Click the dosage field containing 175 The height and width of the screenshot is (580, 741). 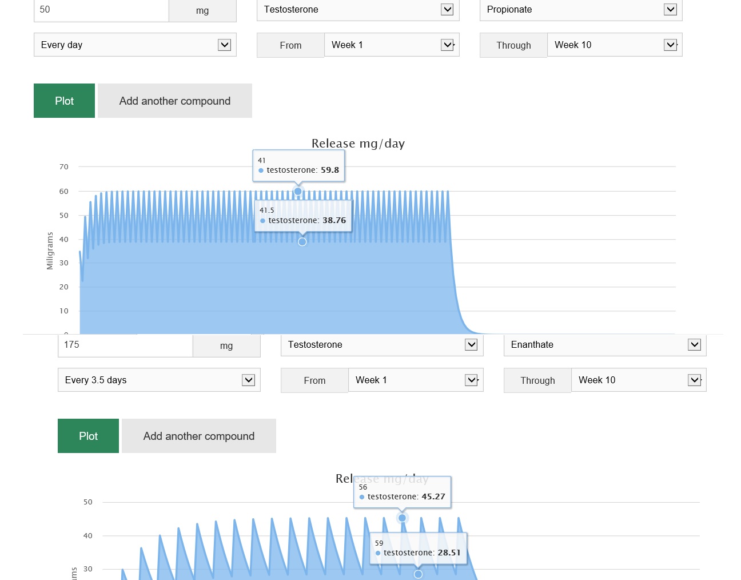pyautogui.click(x=125, y=345)
